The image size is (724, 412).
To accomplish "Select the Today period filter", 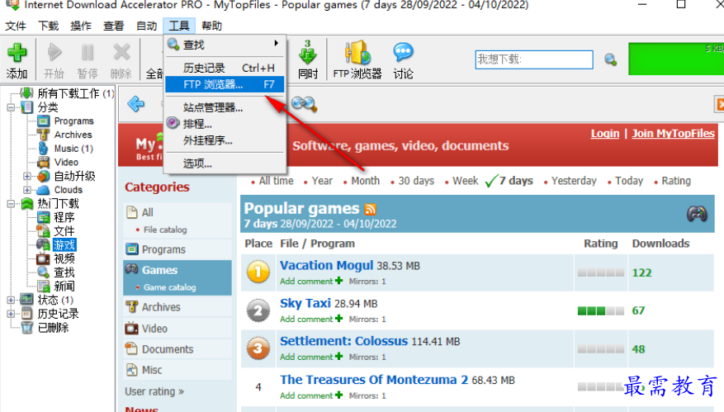I will tap(629, 181).
